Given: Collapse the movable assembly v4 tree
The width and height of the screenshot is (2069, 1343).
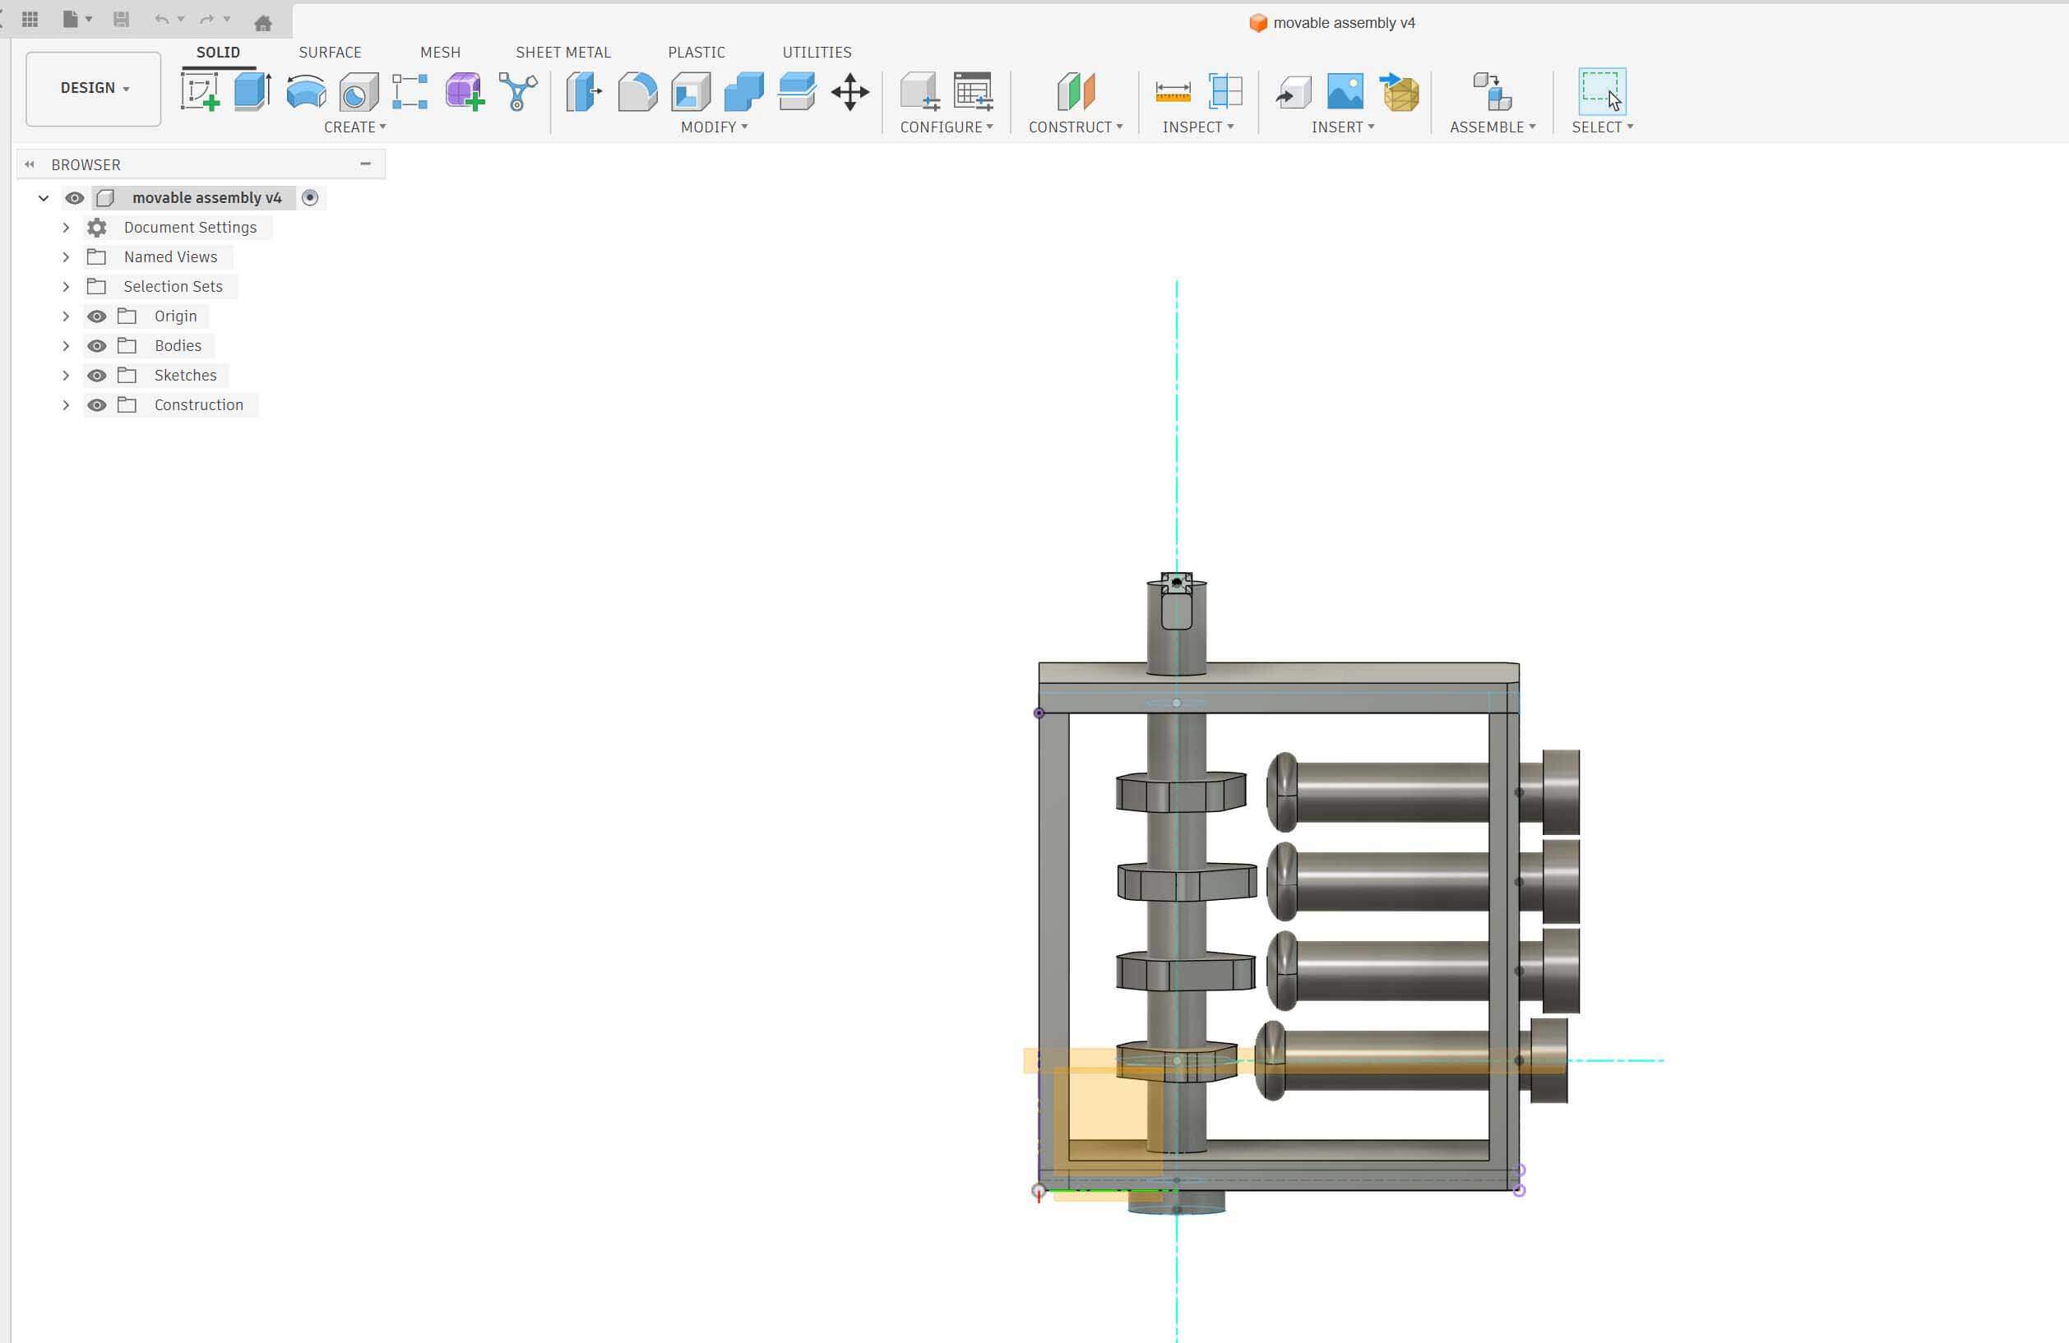Looking at the screenshot, I should tap(44, 197).
